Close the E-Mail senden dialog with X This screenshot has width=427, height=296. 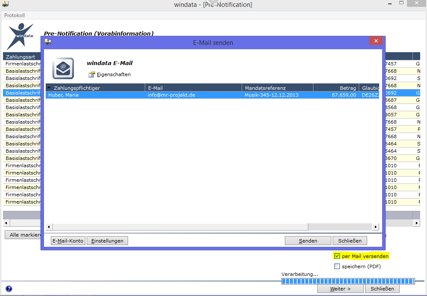pyautogui.click(x=376, y=41)
